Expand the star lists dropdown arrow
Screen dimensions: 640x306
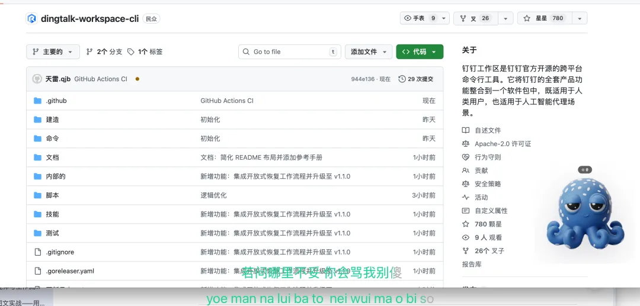pyautogui.click(x=580, y=18)
